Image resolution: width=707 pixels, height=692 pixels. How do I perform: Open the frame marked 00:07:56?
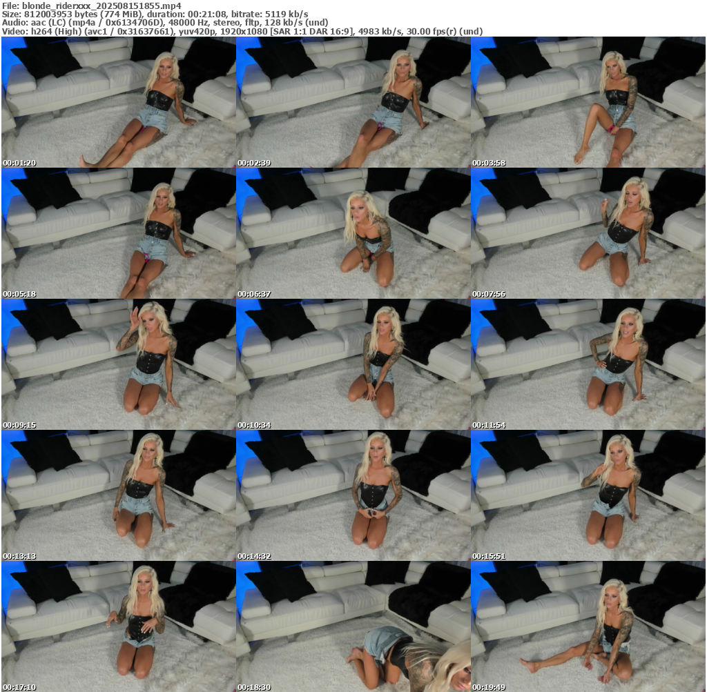click(x=588, y=233)
